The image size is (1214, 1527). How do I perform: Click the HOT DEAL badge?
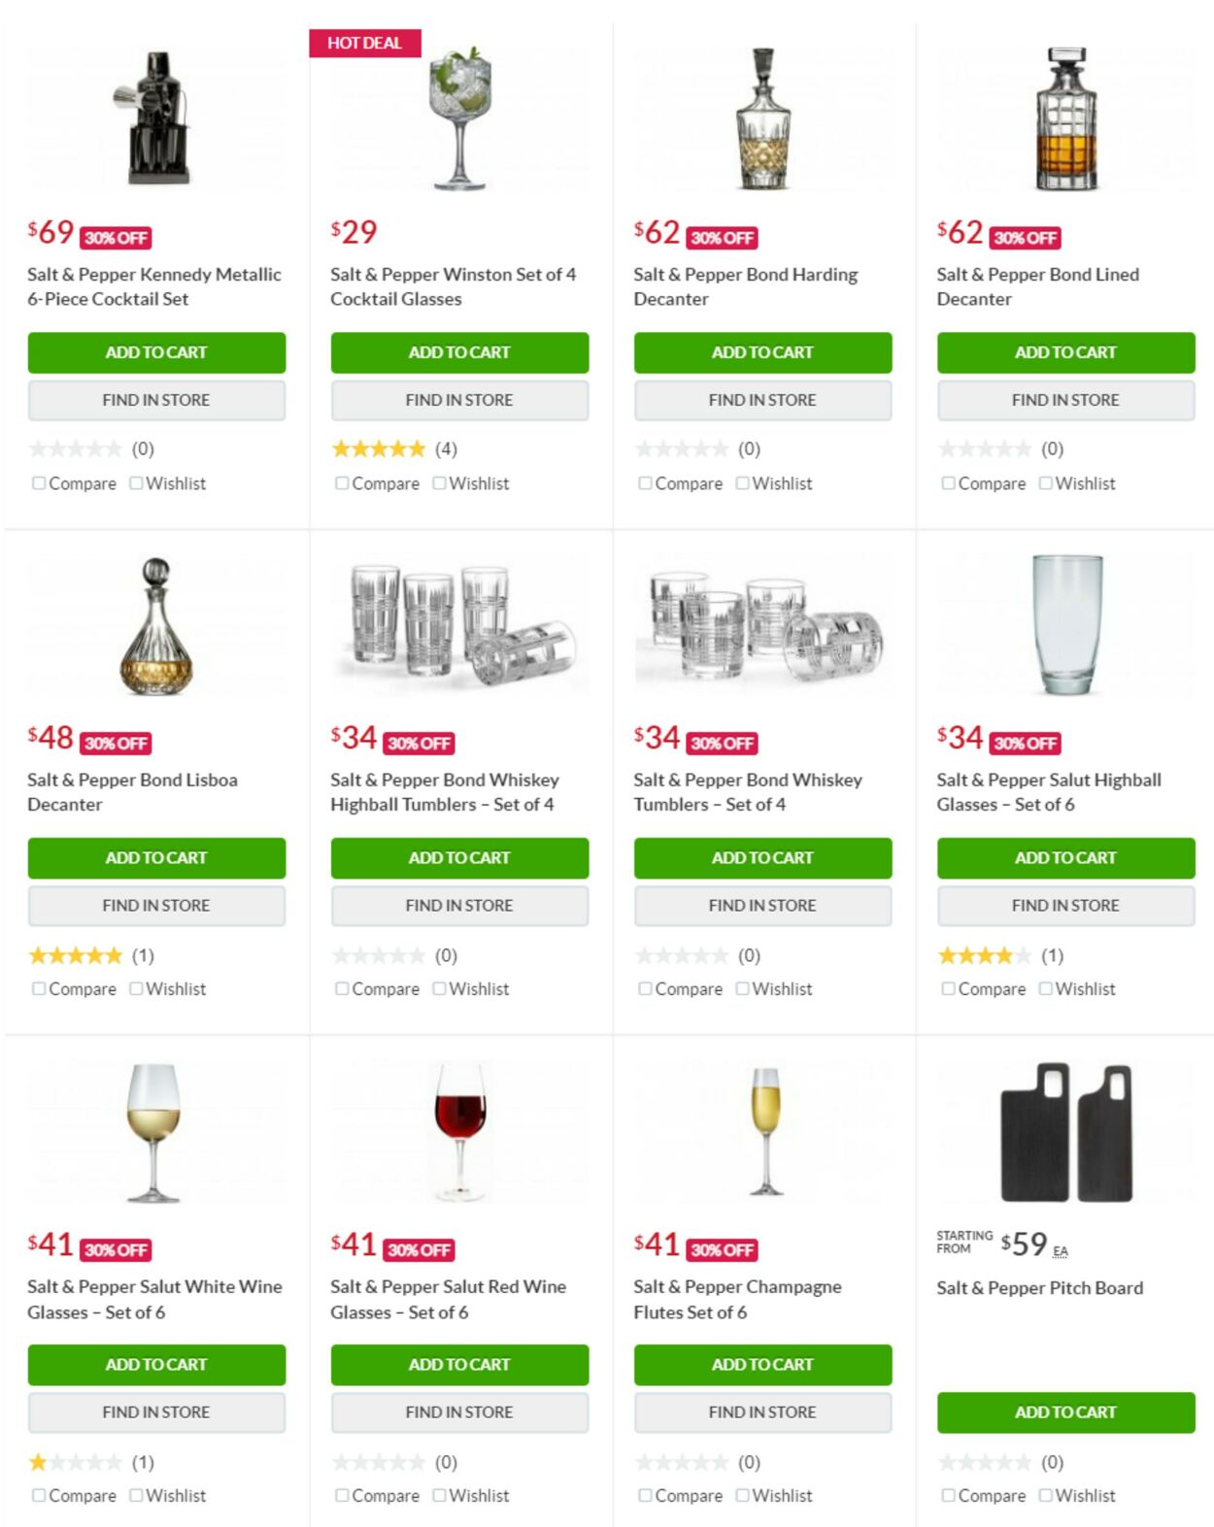[x=364, y=43]
